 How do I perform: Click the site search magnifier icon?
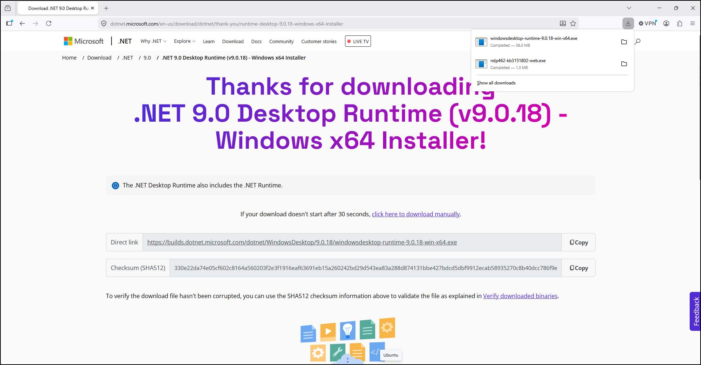(x=638, y=41)
